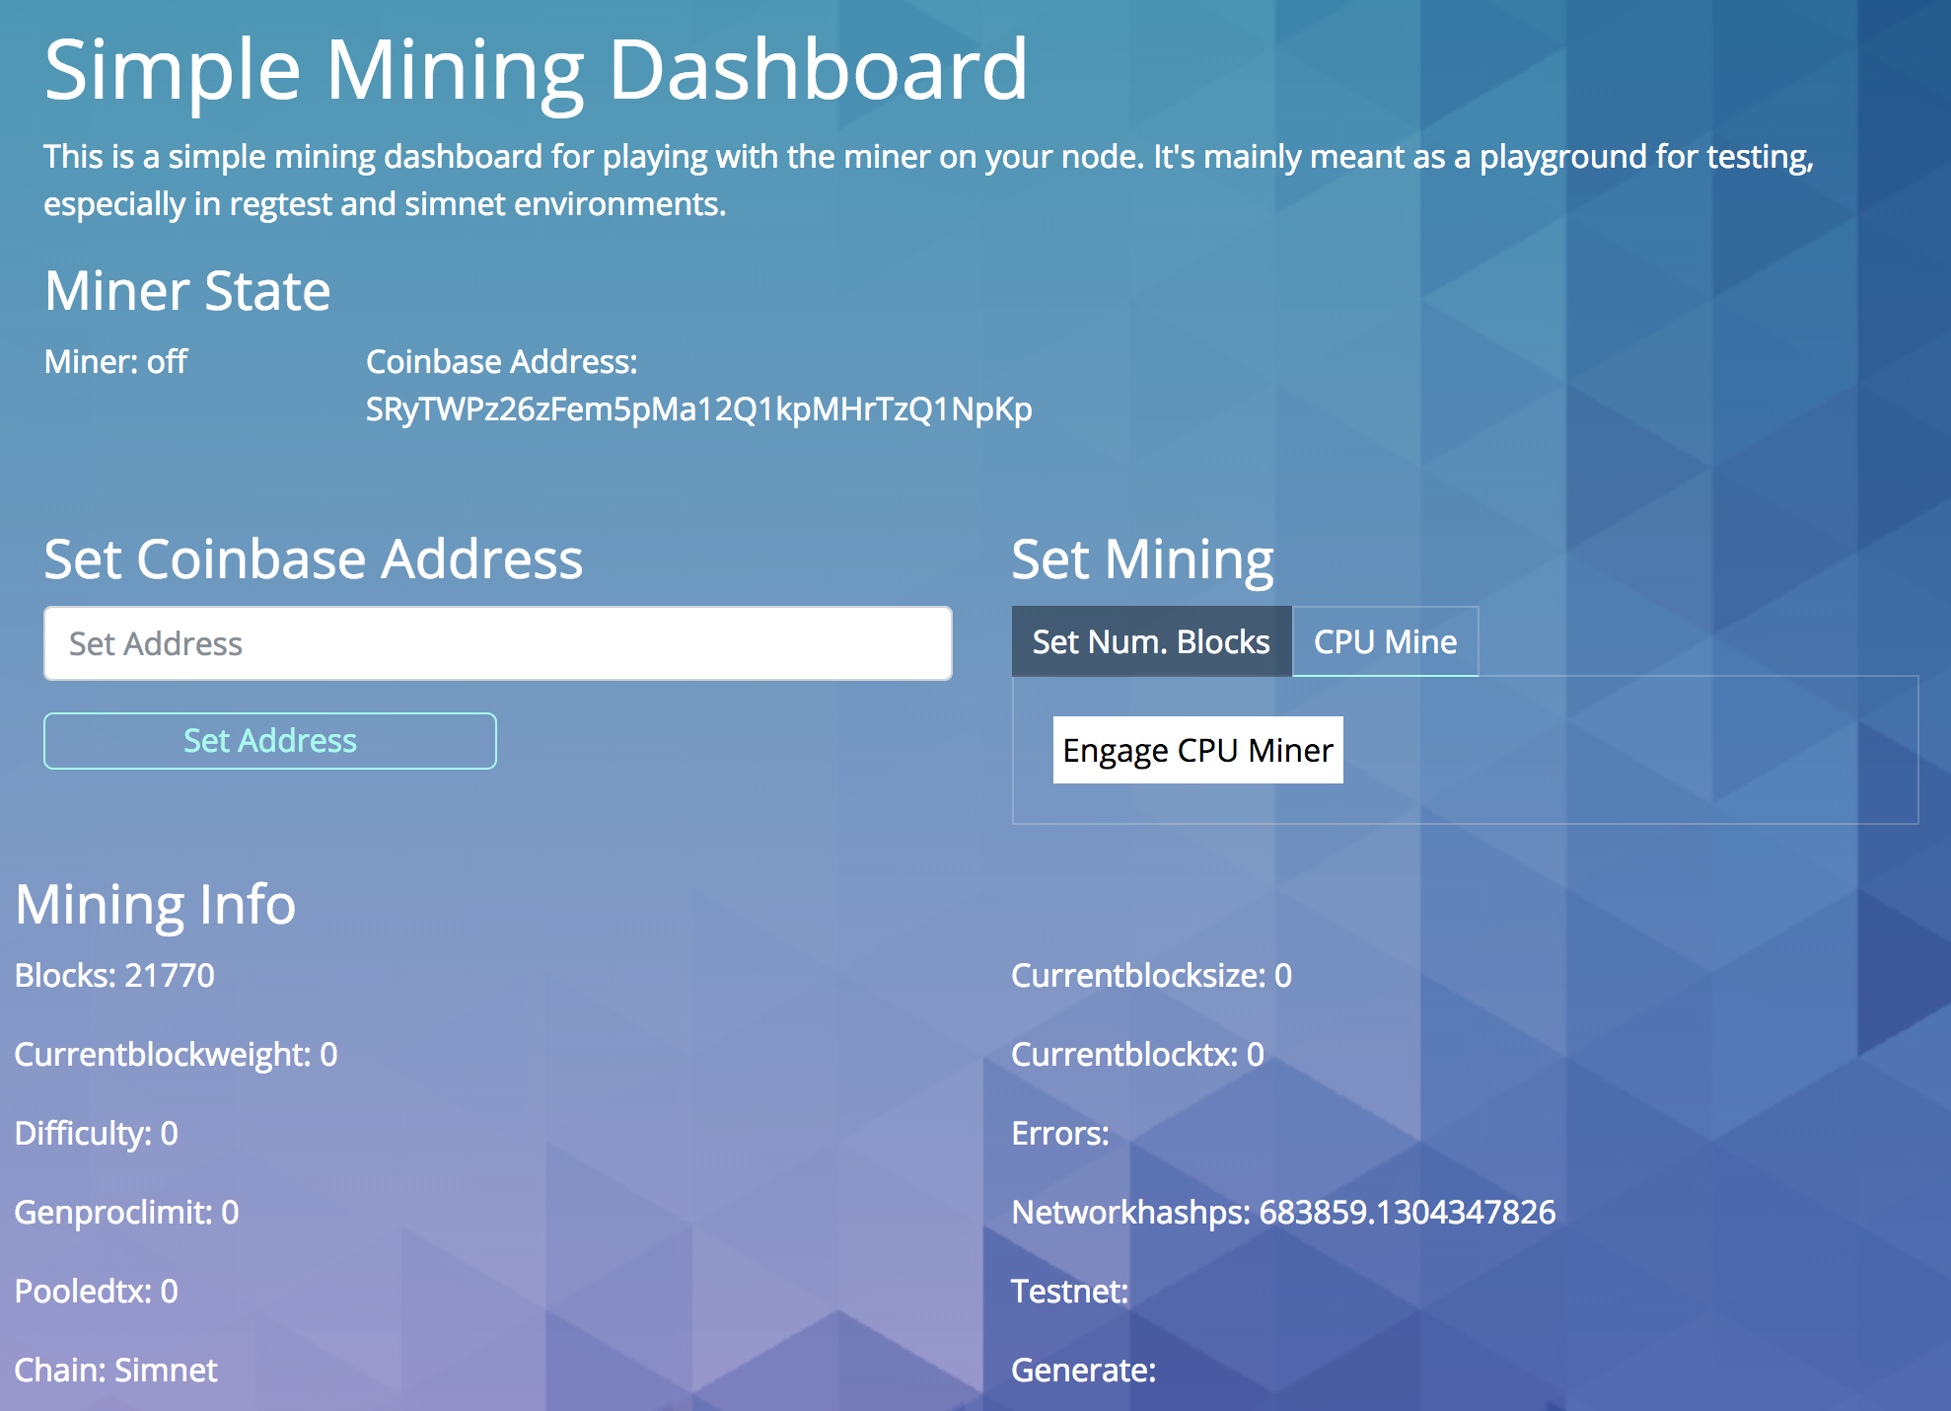Click the Simple Mining Dashboard title
1951x1411 pixels.
pyautogui.click(x=536, y=70)
